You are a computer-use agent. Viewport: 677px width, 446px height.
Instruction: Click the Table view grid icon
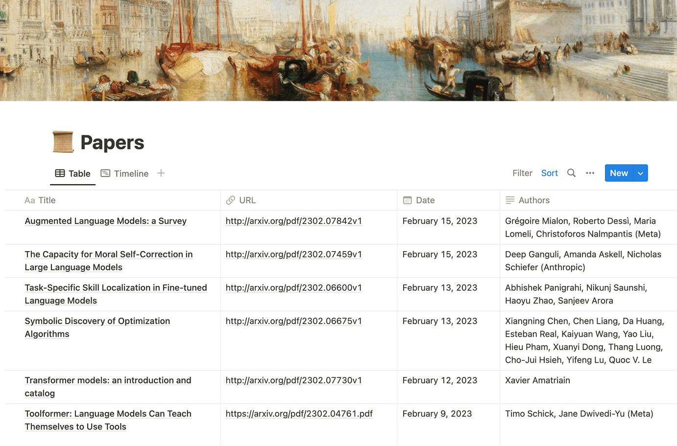59,173
